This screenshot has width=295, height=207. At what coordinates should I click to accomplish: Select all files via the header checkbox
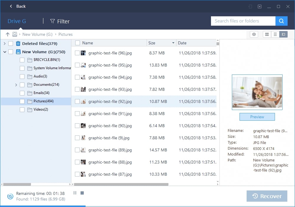click(x=78, y=43)
